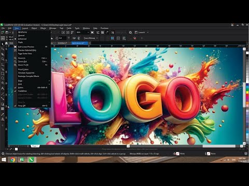Click the Show rulers toolbar icon
This screenshot has width=249, height=186.
98,33
